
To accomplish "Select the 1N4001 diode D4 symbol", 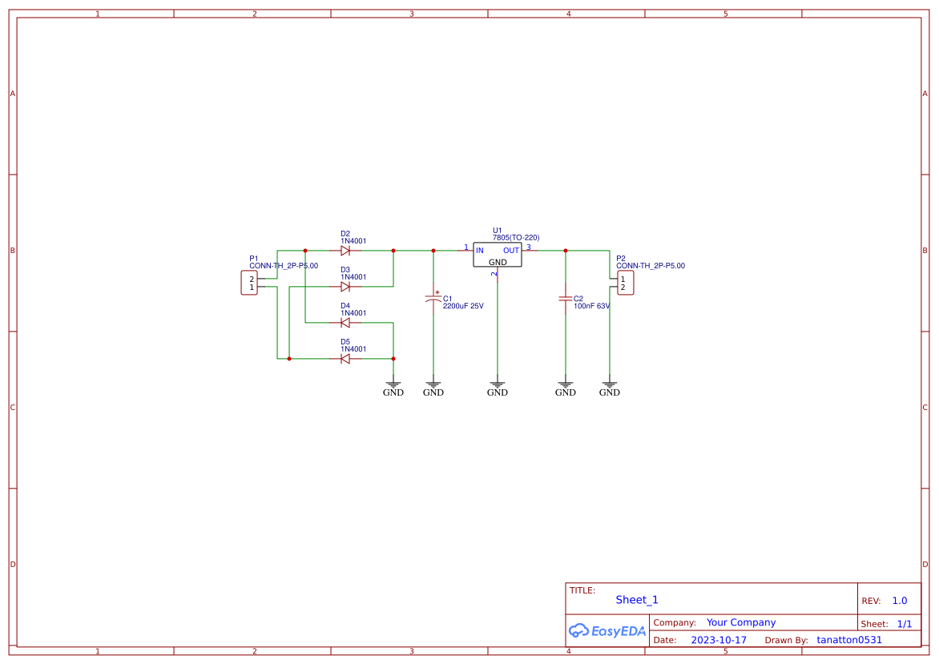I will 346,322.
